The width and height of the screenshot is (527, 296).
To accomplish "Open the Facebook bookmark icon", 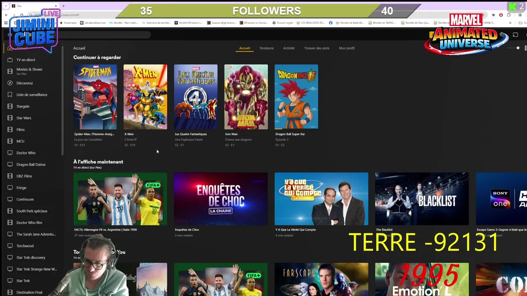I will click(331, 23).
